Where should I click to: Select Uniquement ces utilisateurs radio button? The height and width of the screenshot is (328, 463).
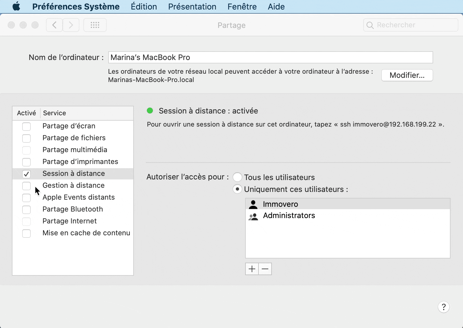[x=237, y=189]
